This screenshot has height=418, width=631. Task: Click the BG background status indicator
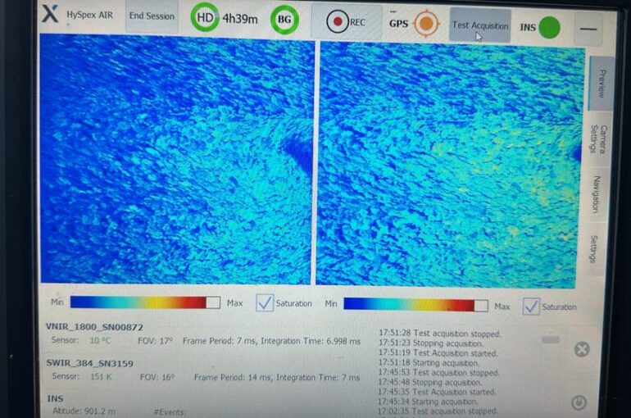coord(284,20)
